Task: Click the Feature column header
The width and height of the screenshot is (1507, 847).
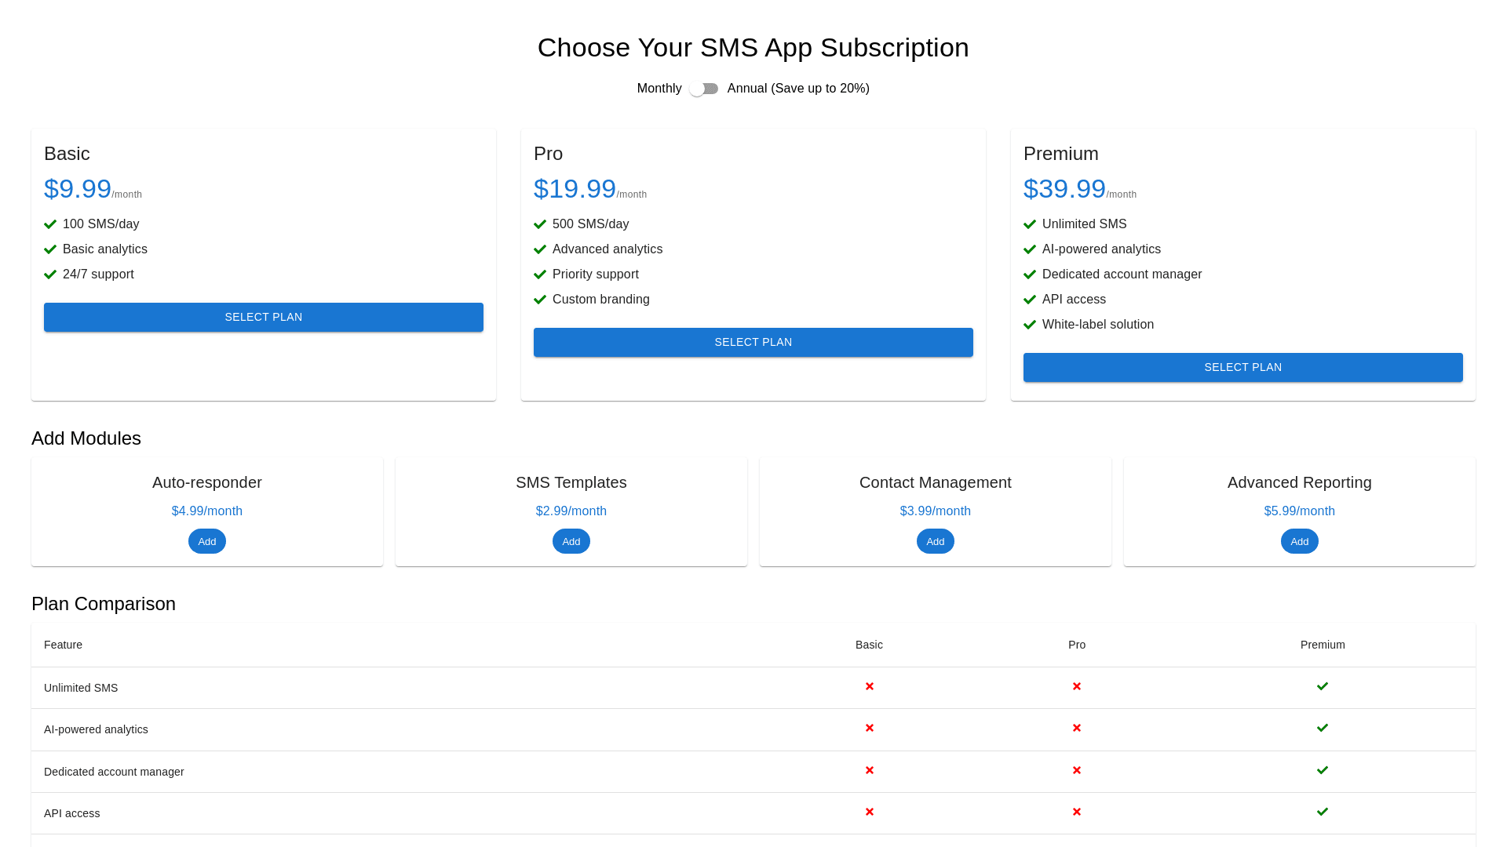Action: [63, 645]
